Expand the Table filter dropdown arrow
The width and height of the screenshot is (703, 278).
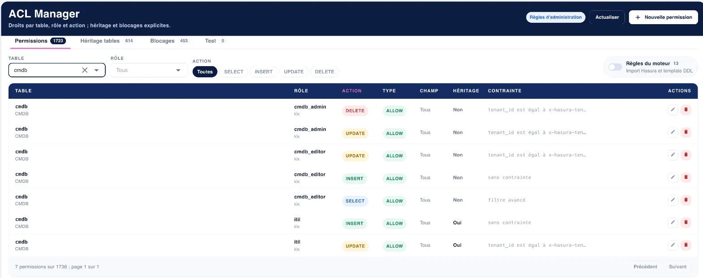coord(96,70)
